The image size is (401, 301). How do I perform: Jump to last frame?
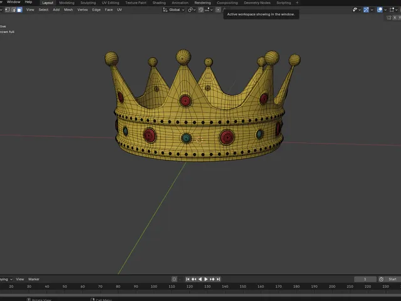[x=218, y=279]
